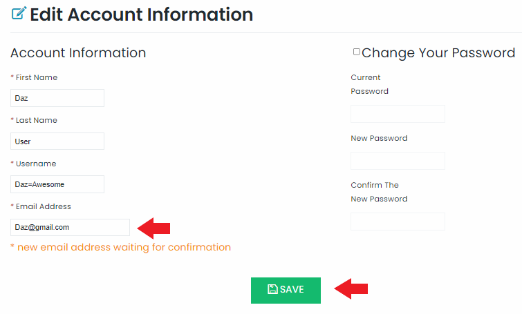The width and height of the screenshot is (522, 314).
Task: Click the edit pencil icon beside the title
Action: pyautogui.click(x=19, y=13)
